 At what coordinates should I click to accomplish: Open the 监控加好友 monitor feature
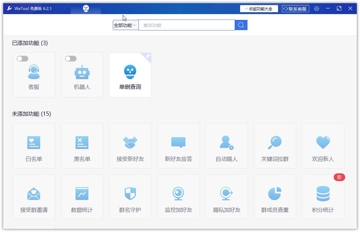point(178,197)
